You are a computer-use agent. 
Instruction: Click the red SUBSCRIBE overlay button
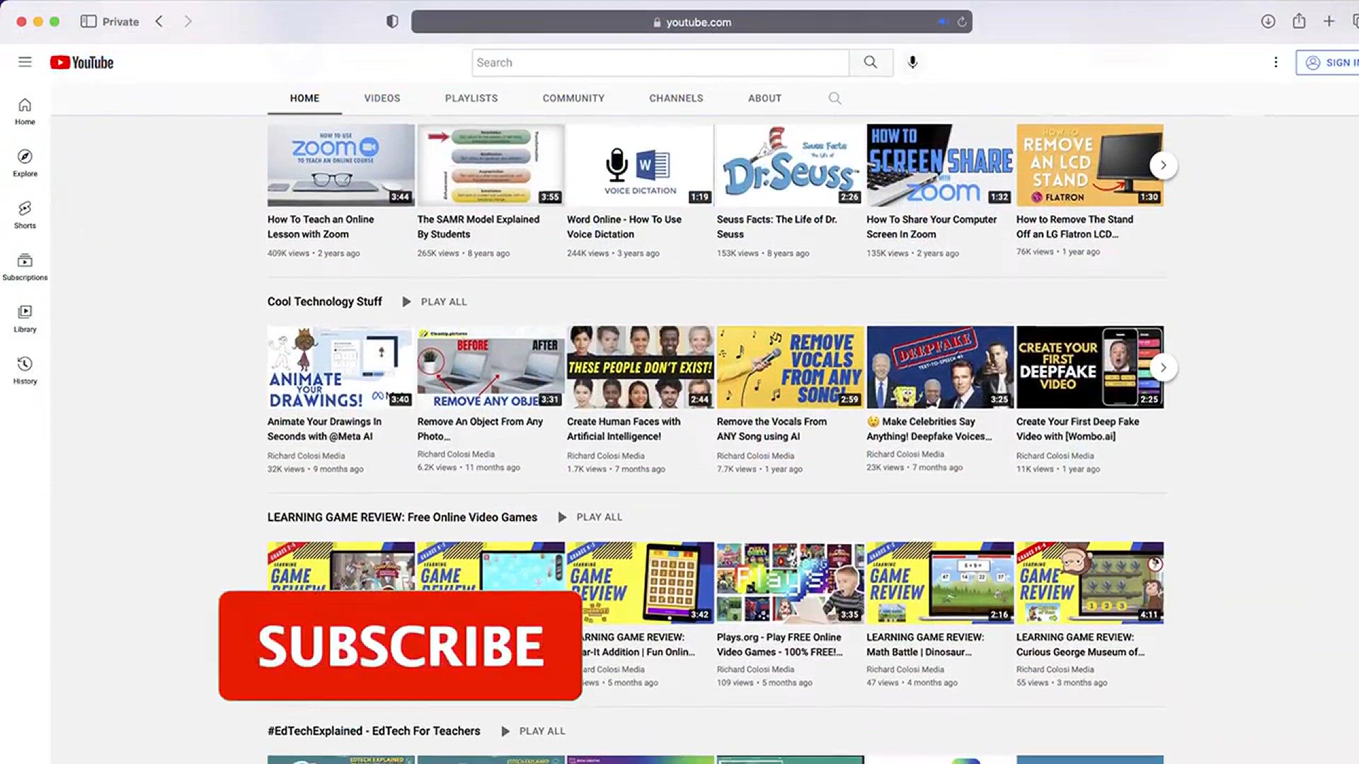click(401, 646)
